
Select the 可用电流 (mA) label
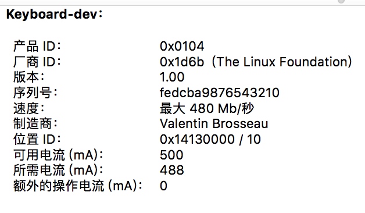pyautogui.click(x=58, y=155)
